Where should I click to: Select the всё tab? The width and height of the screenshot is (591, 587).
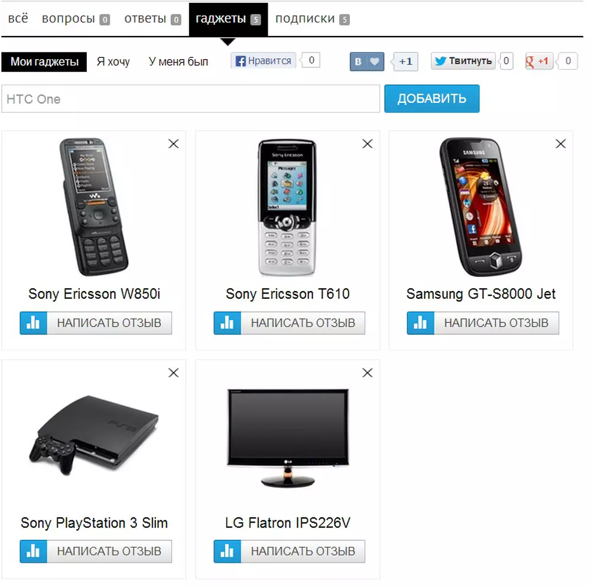18,18
